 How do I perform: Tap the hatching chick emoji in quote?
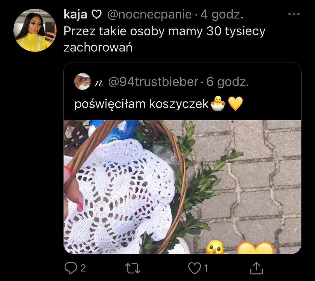[218, 104]
